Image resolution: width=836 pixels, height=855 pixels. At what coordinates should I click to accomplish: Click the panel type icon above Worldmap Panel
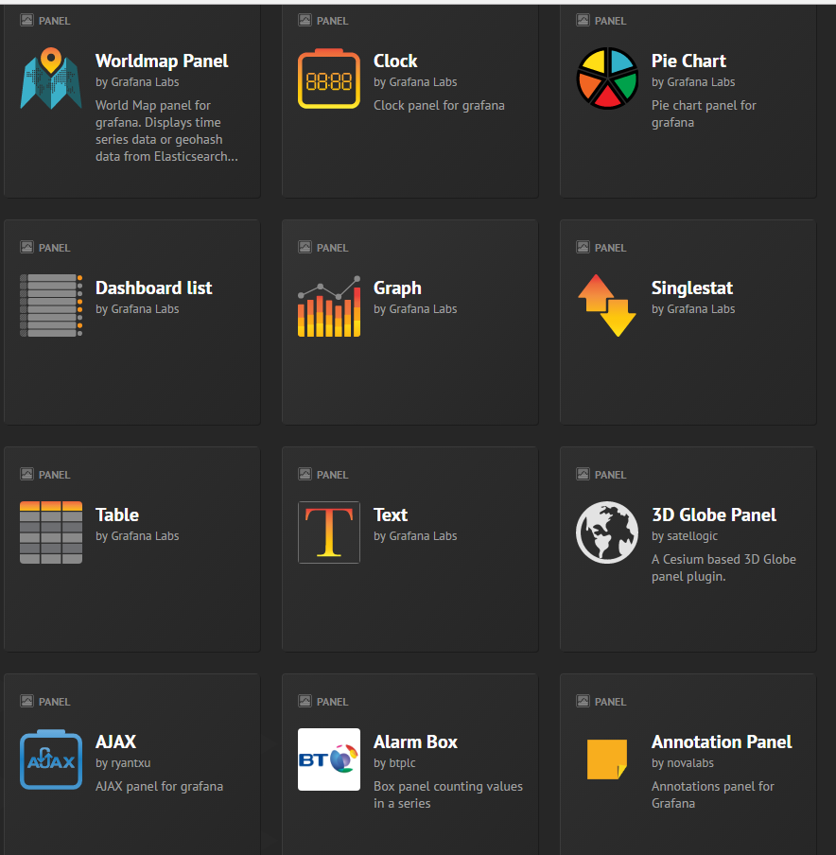[x=26, y=20]
